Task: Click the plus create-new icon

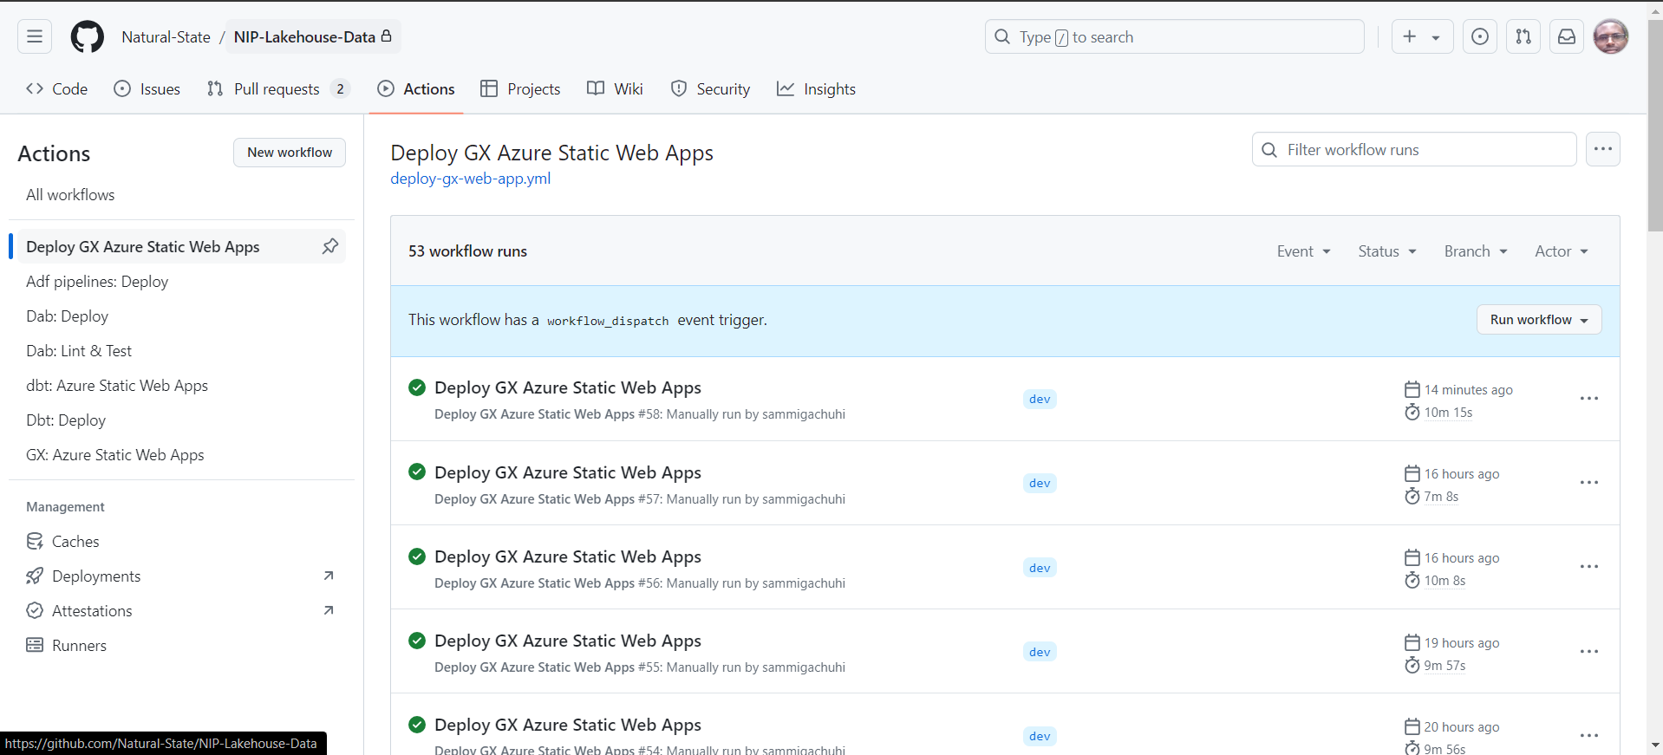Action: click(1410, 36)
